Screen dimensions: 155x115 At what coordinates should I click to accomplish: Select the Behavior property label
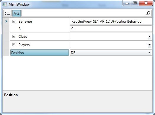pos(25,22)
